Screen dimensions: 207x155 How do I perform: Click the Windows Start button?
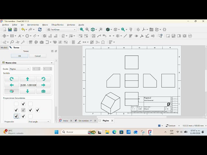[x=56, y=132]
